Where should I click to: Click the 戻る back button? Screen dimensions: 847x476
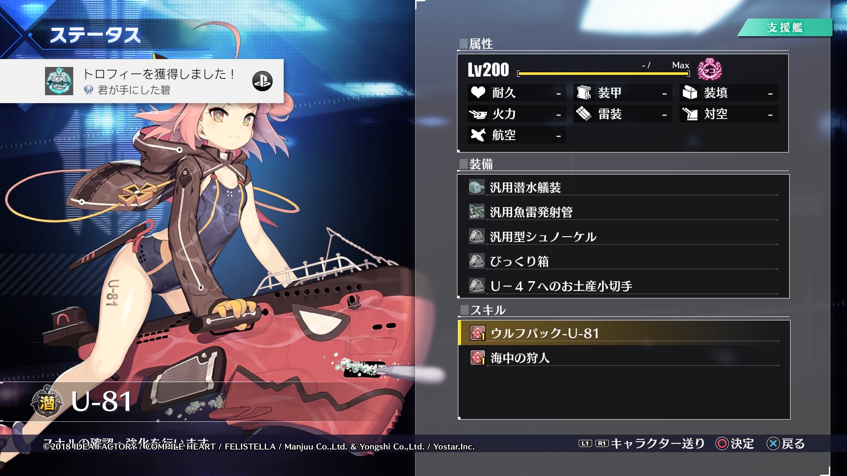(786, 444)
